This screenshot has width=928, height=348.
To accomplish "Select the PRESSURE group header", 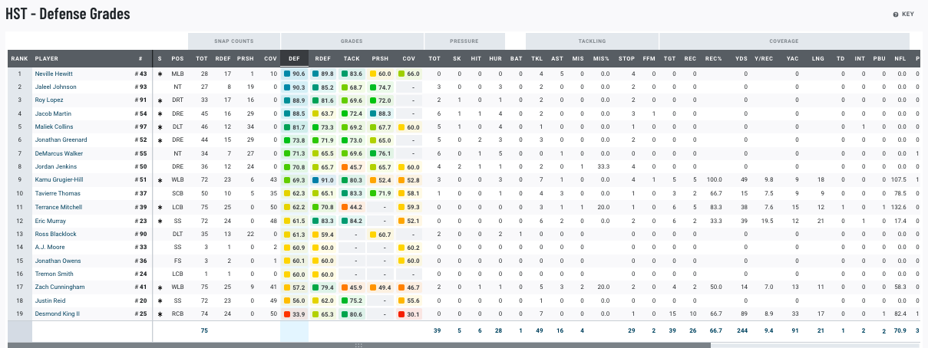I will tap(464, 41).
